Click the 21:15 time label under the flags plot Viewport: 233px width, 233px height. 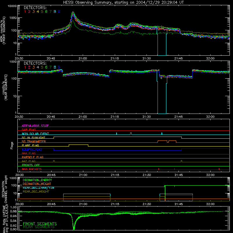pos(115,175)
